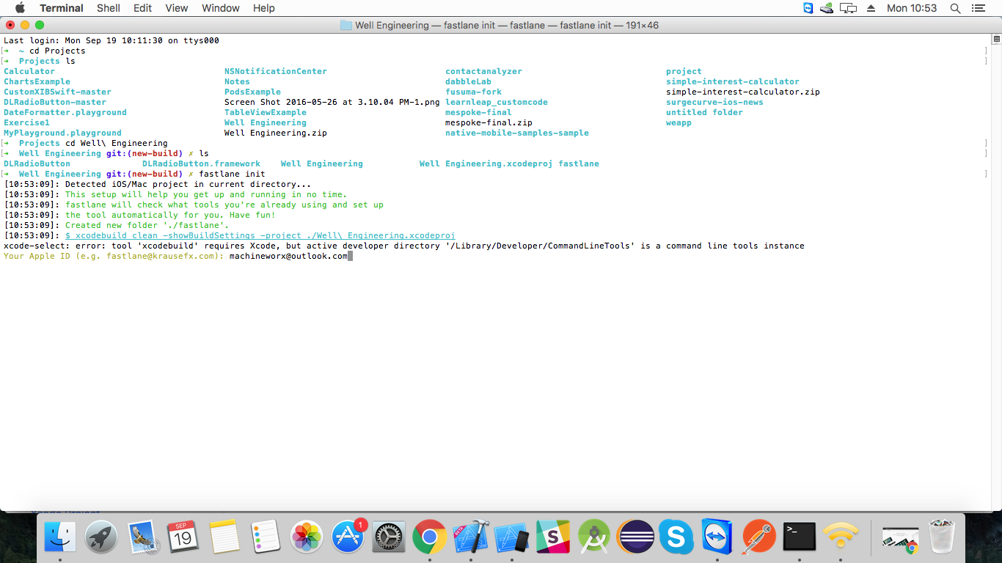Image resolution: width=1002 pixels, height=563 pixels.
Task: Click 'fusuma-fork' directory name
Action: 474,92
